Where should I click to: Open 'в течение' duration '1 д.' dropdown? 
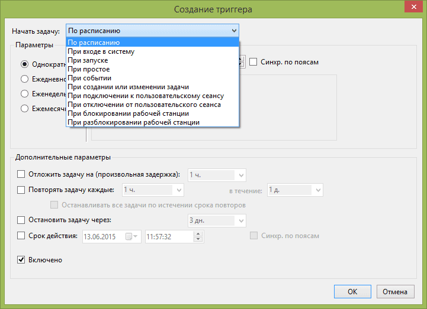pyautogui.click(x=318, y=190)
